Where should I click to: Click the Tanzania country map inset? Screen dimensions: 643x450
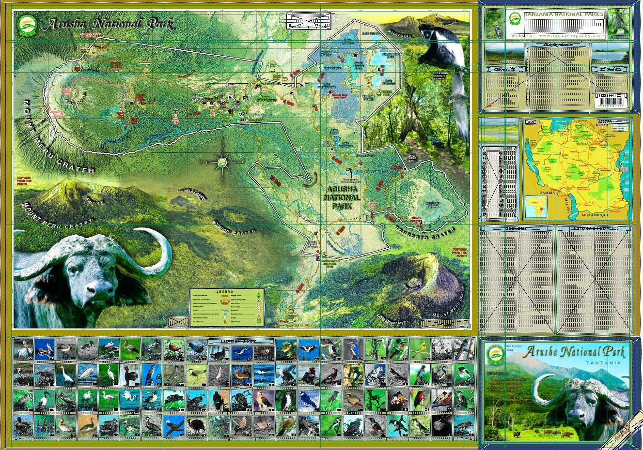(578, 169)
